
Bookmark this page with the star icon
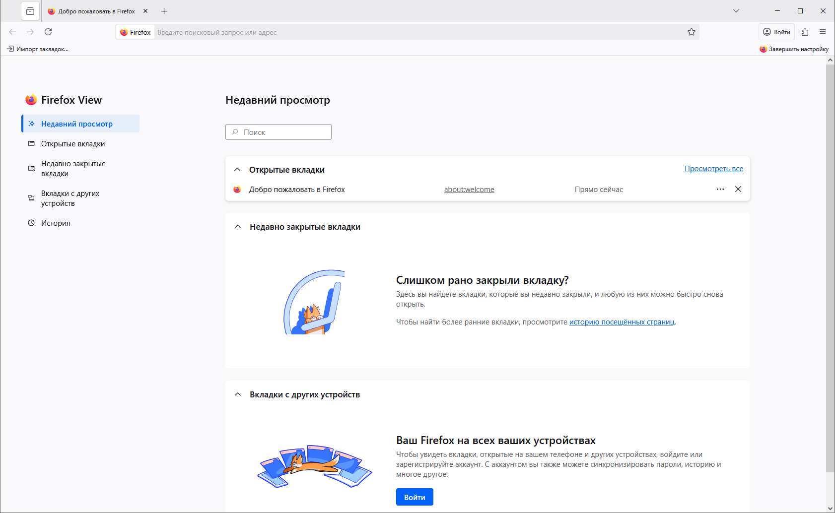[x=692, y=32]
